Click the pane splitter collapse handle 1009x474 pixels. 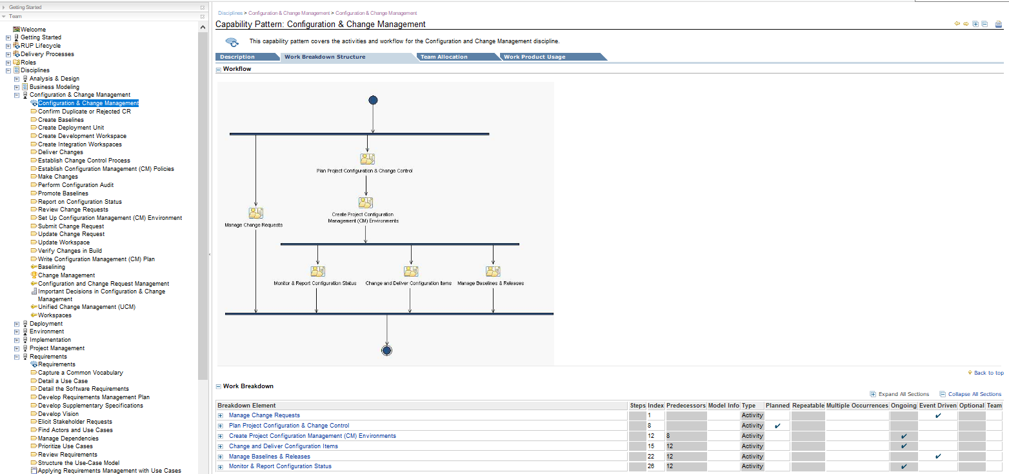coord(210,254)
